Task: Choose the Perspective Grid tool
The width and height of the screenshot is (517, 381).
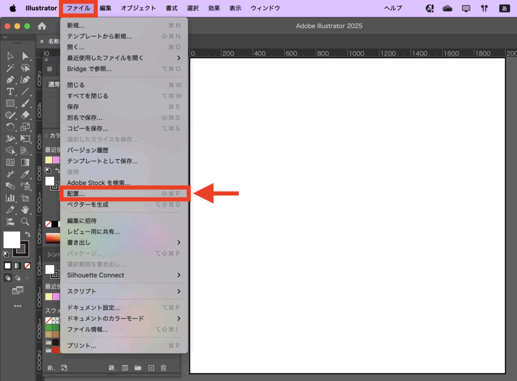Action: click(25, 151)
